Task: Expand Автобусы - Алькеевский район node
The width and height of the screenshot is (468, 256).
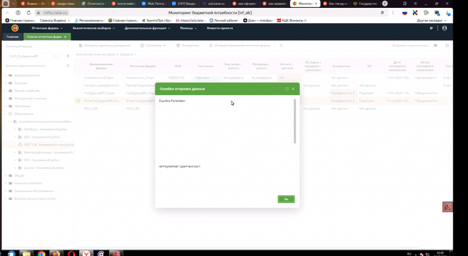Action: [x=15, y=129]
